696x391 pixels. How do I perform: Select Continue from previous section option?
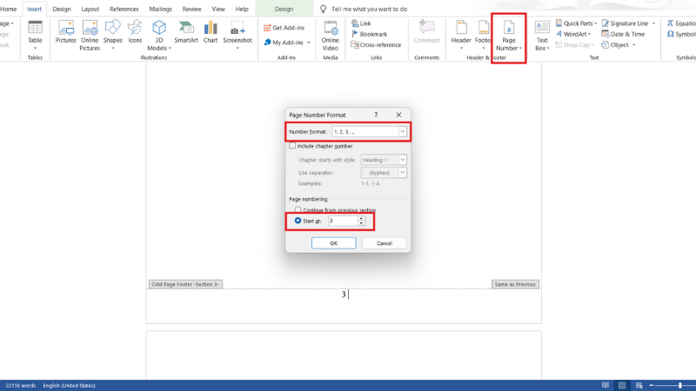(298, 209)
